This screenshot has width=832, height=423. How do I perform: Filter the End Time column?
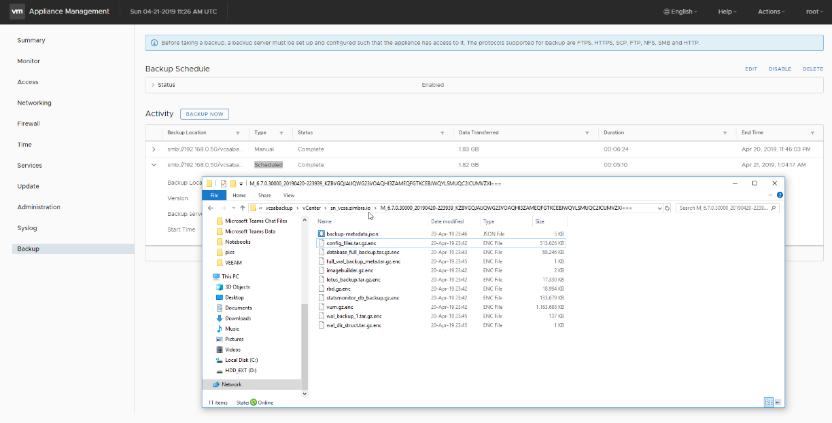click(x=812, y=133)
